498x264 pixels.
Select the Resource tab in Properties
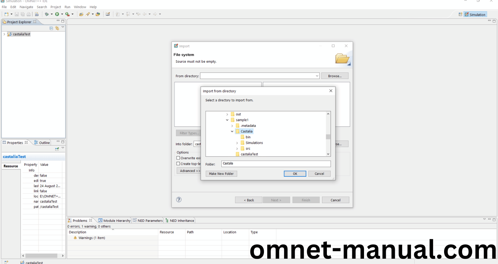11,166
